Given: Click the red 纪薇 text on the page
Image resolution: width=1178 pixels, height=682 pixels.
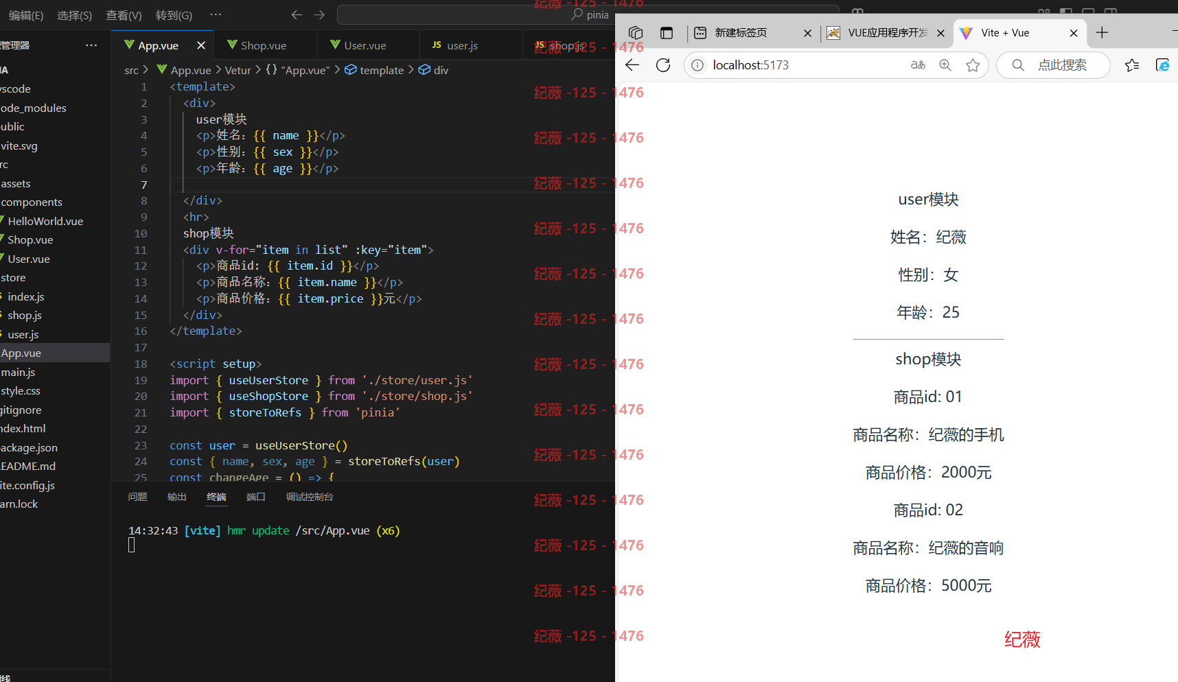Looking at the screenshot, I should coord(1022,639).
